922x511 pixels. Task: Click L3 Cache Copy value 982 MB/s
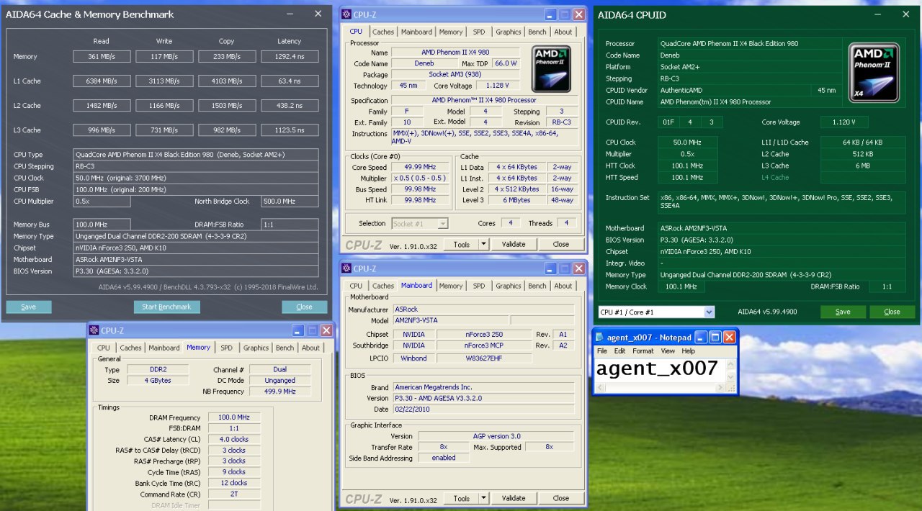point(227,130)
